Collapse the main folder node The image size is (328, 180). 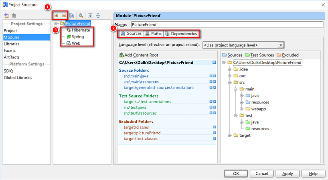(235, 89)
